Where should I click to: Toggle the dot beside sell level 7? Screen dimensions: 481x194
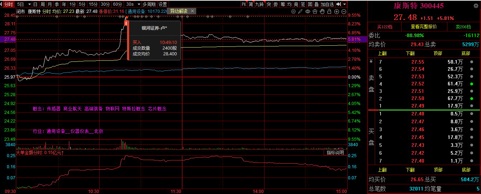coord(471,62)
